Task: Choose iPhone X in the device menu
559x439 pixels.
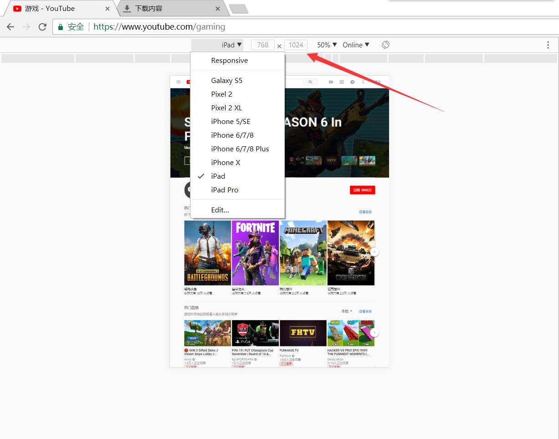Action: 226,163
